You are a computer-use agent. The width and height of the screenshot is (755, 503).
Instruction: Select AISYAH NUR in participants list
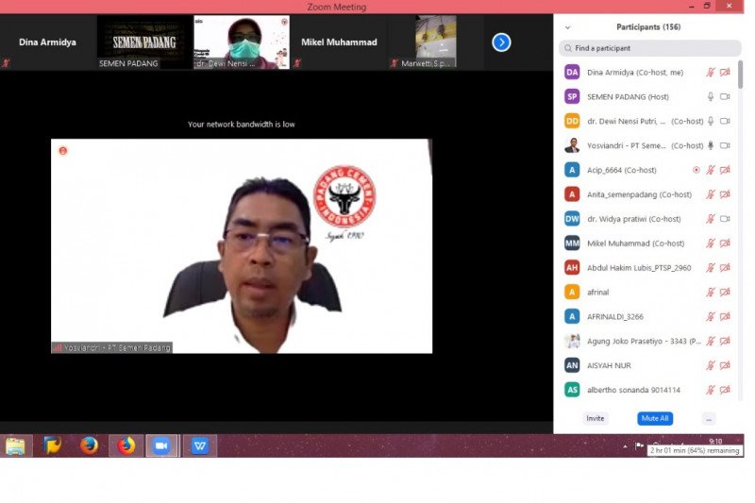[x=609, y=365]
